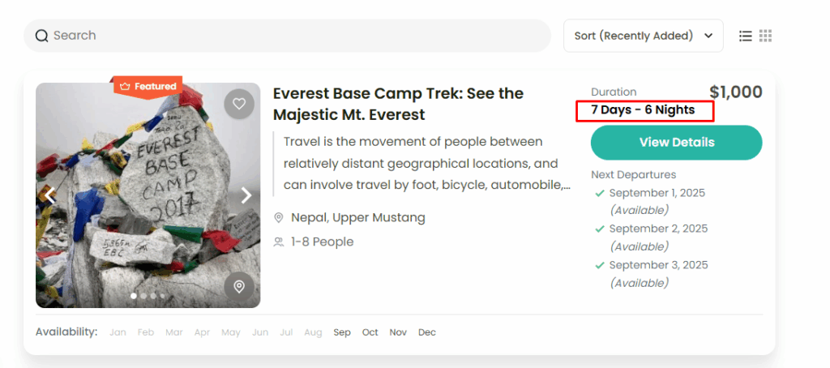Select Oct in availability months
The height and width of the screenshot is (368, 830).
[x=370, y=332]
